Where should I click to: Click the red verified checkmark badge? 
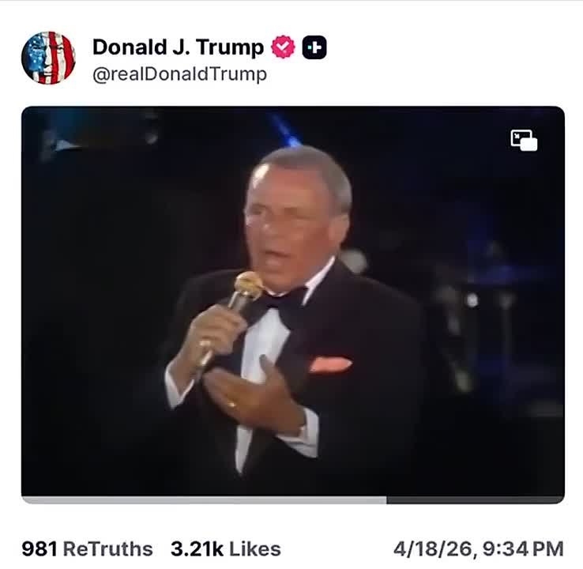click(284, 47)
